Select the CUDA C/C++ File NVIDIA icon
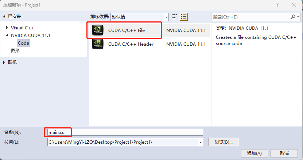The height and width of the screenshot is (160, 303). click(98, 30)
